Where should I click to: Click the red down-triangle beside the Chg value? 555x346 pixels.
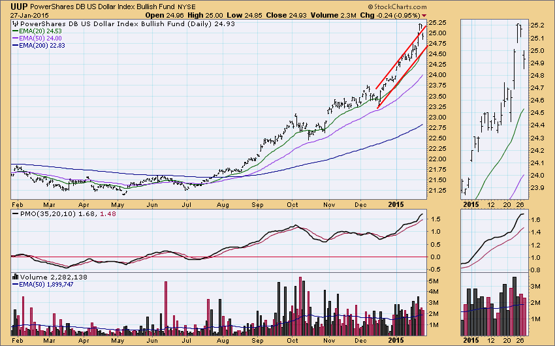coord(424,16)
